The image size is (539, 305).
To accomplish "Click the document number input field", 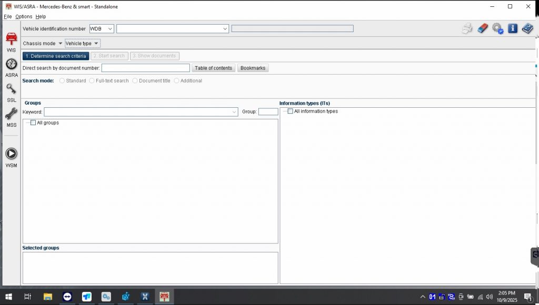I will (x=145, y=68).
